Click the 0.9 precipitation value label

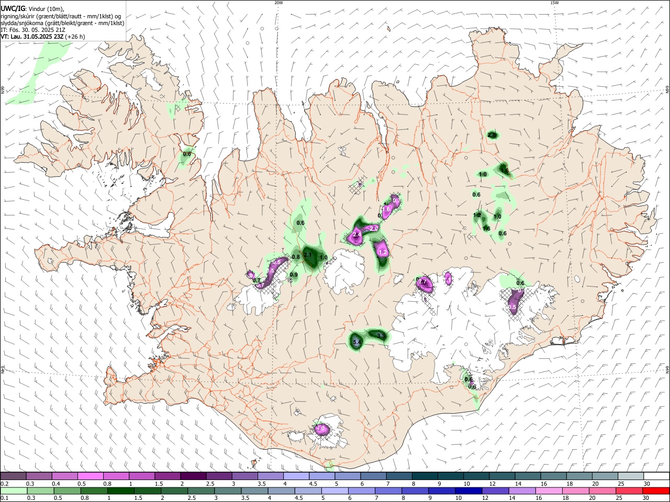coord(294,275)
